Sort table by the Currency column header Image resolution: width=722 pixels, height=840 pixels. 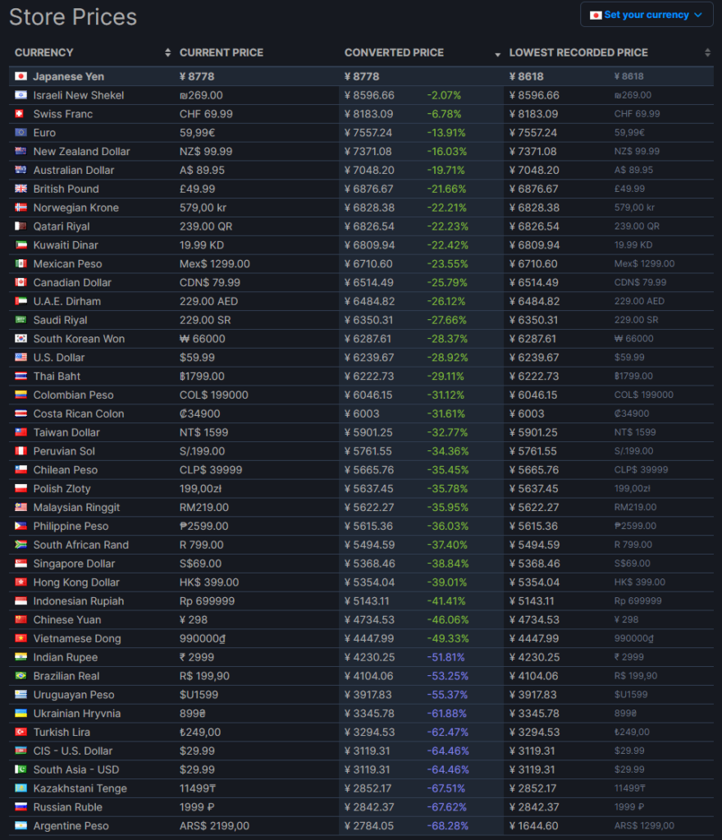44,52
